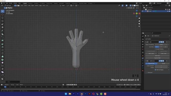Collapse the Skin modifier panel
The image size is (171, 96).
146,42
